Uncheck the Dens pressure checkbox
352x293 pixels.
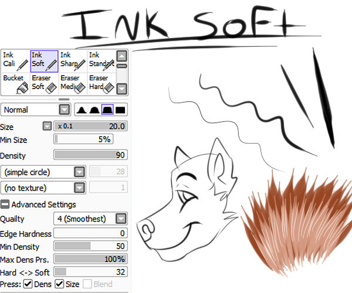[28, 284]
